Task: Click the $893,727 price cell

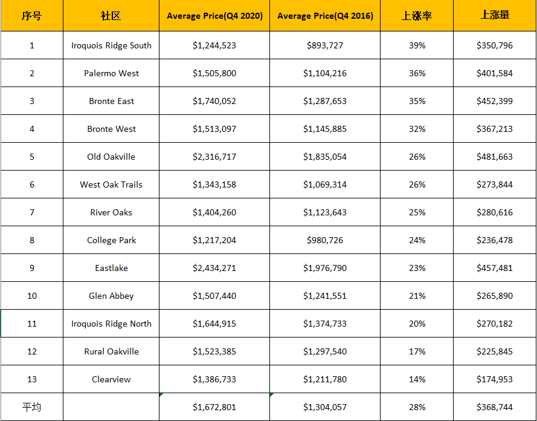Action: point(325,45)
